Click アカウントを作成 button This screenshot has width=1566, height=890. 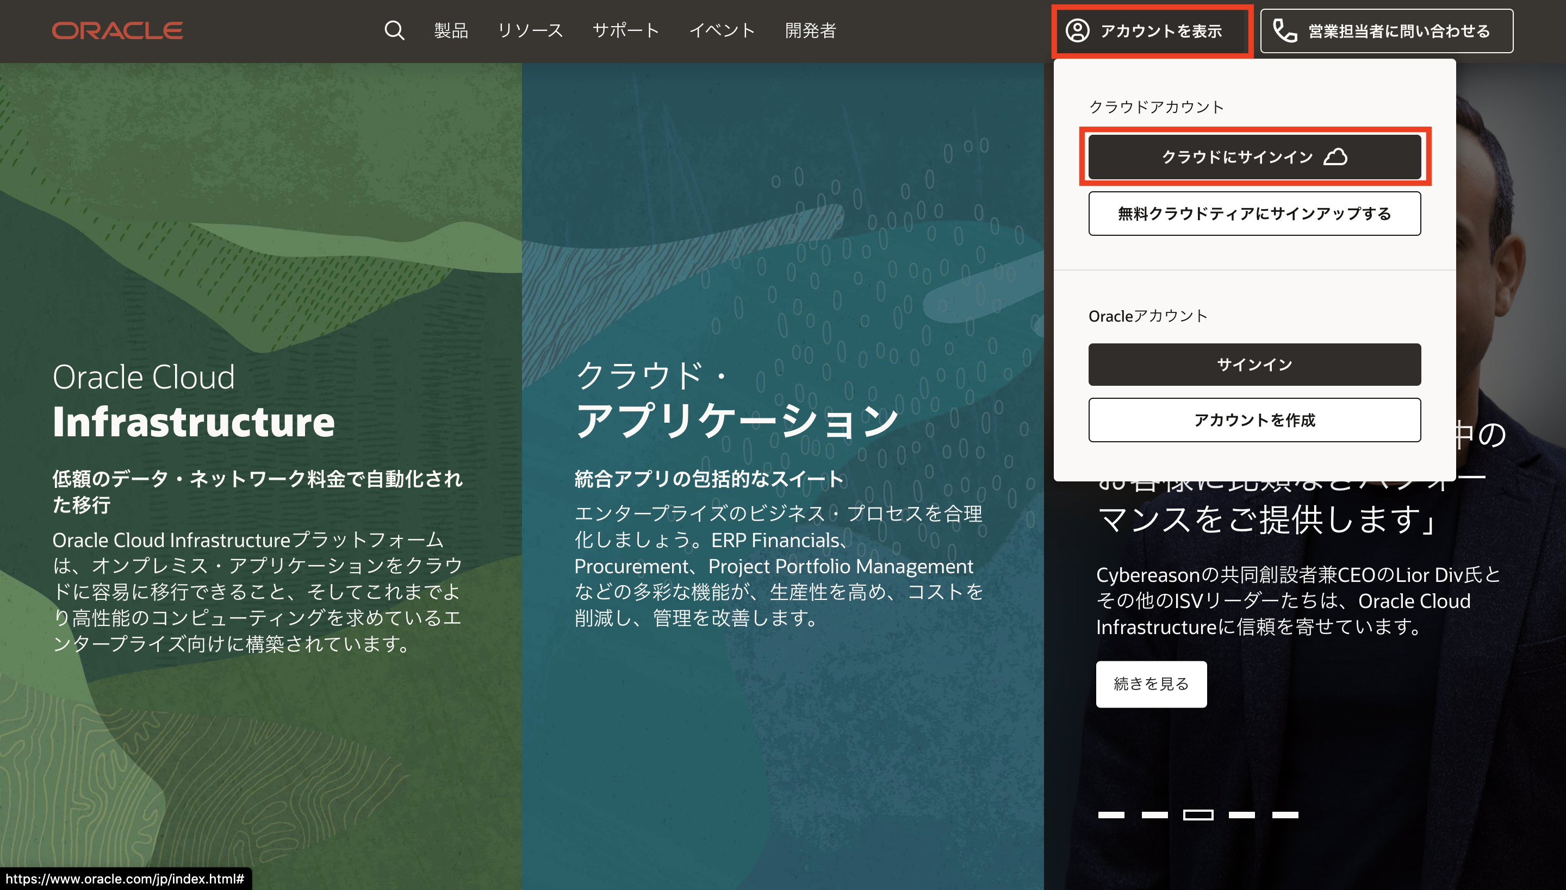tap(1254, 420)
